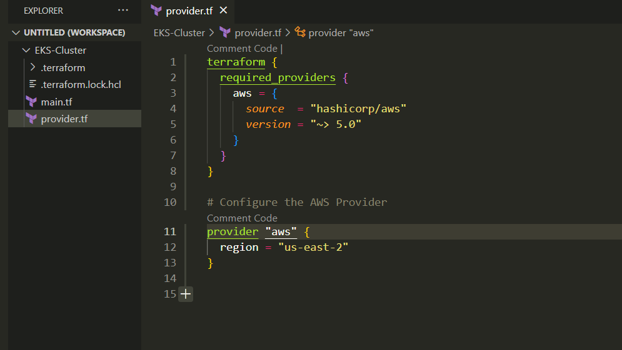Click the "~> 5.0" version string
Screen dimensions: 622x350
coord(336,124)
